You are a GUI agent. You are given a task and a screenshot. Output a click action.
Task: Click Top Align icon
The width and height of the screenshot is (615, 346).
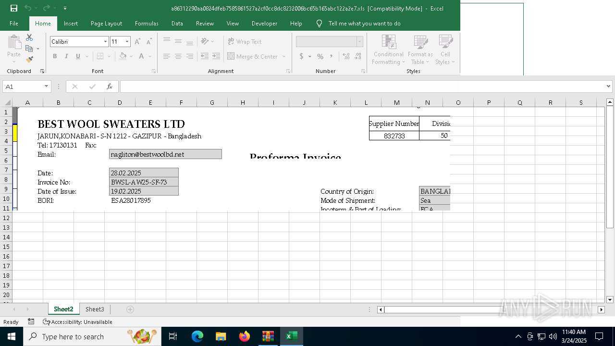click(x=167, y=41)
